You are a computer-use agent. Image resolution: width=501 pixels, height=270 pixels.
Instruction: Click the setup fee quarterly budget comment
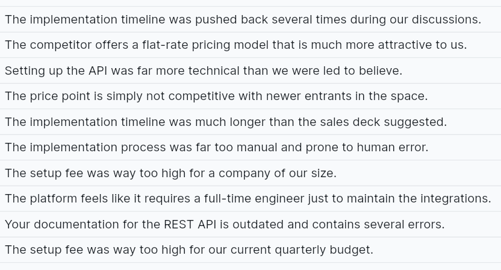coord(189,250)
